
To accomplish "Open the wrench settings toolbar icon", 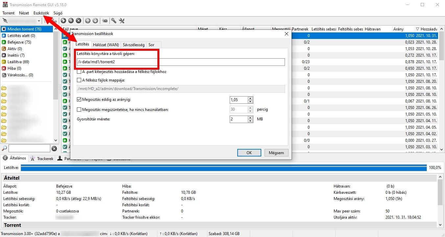I will (114, 21).
